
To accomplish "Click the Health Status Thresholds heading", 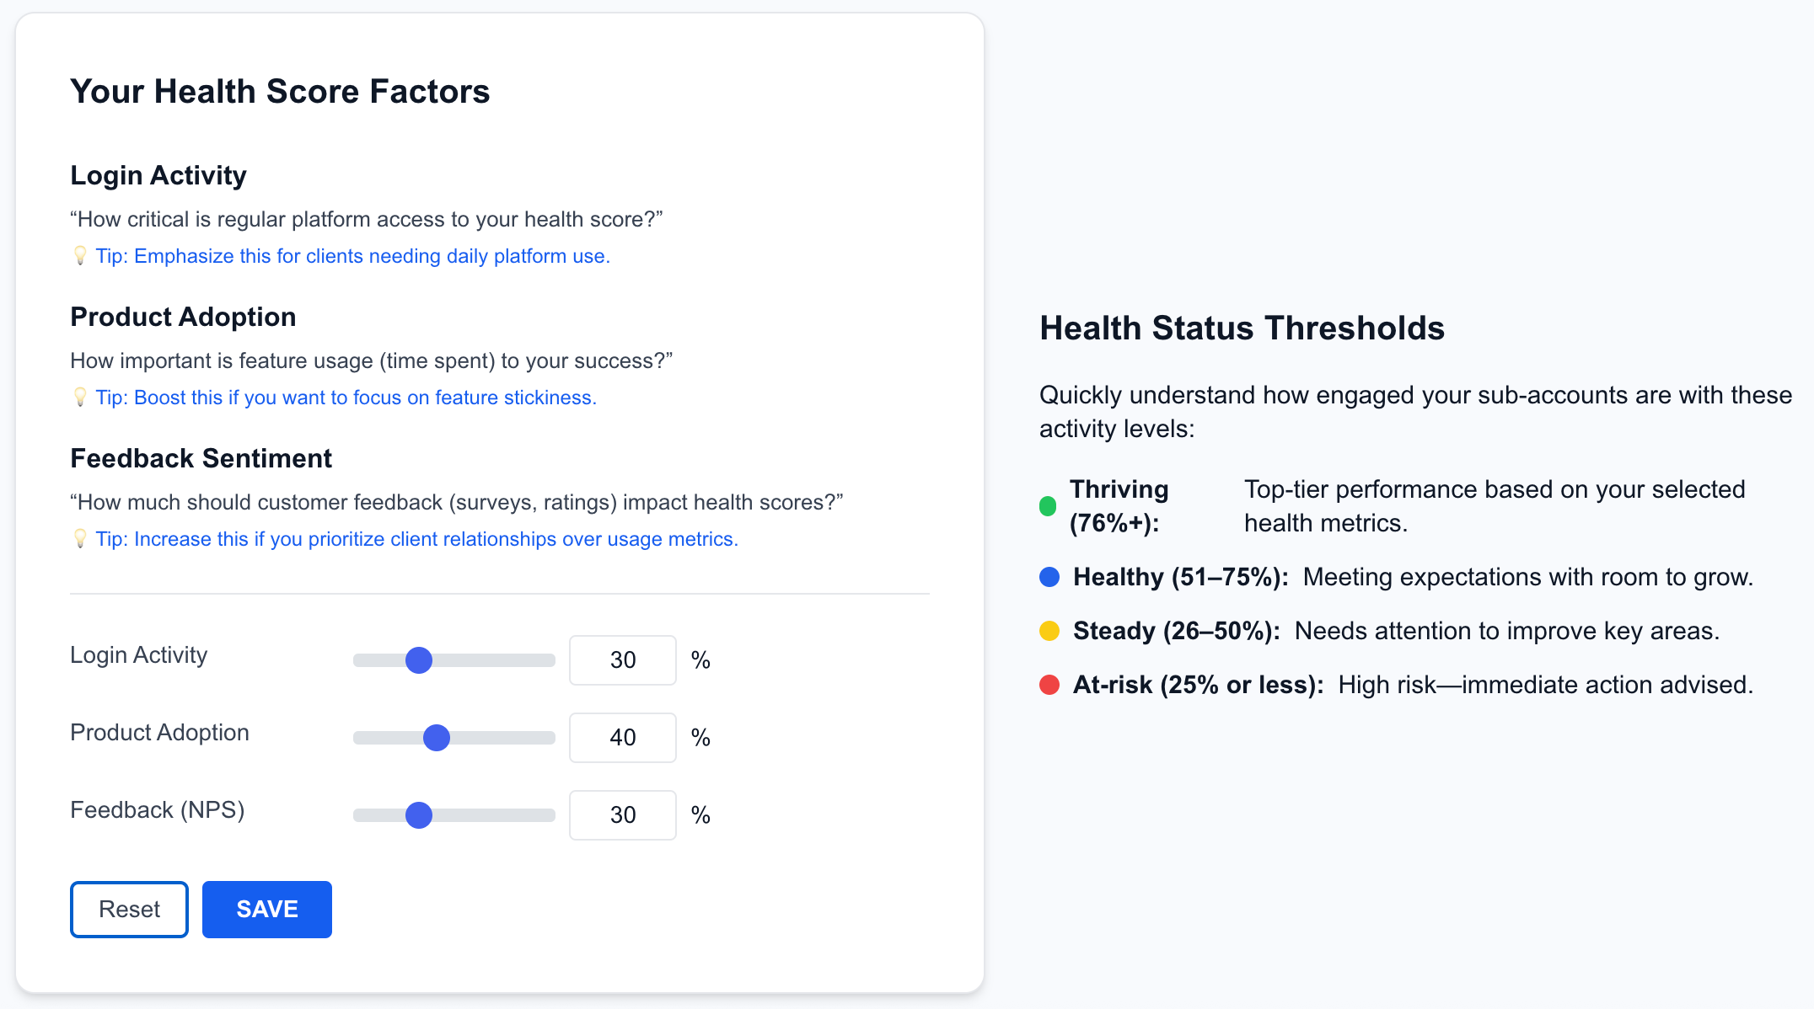I will click(x=1242, y=328).
